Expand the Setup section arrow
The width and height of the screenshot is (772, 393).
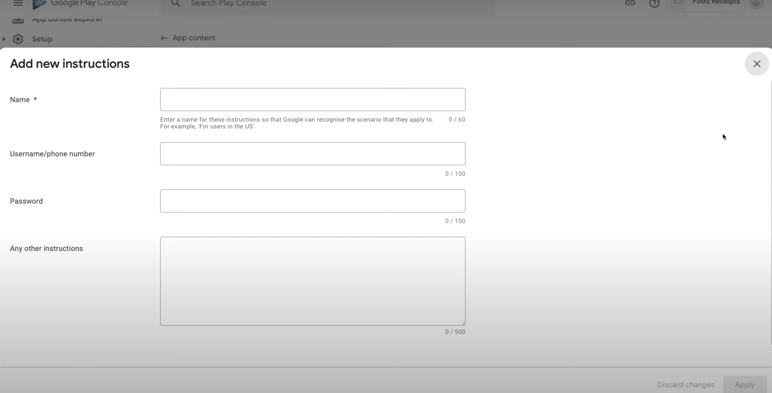pyautogui.click(x=4, y=39)
